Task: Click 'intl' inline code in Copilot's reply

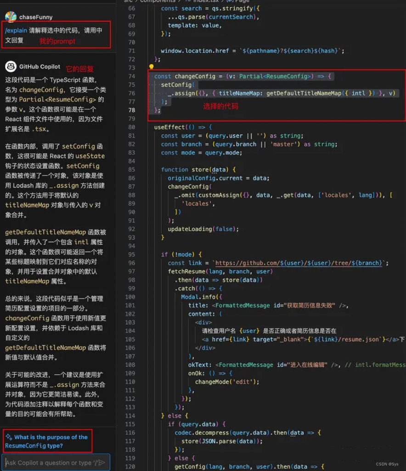Action: (81, 242)
